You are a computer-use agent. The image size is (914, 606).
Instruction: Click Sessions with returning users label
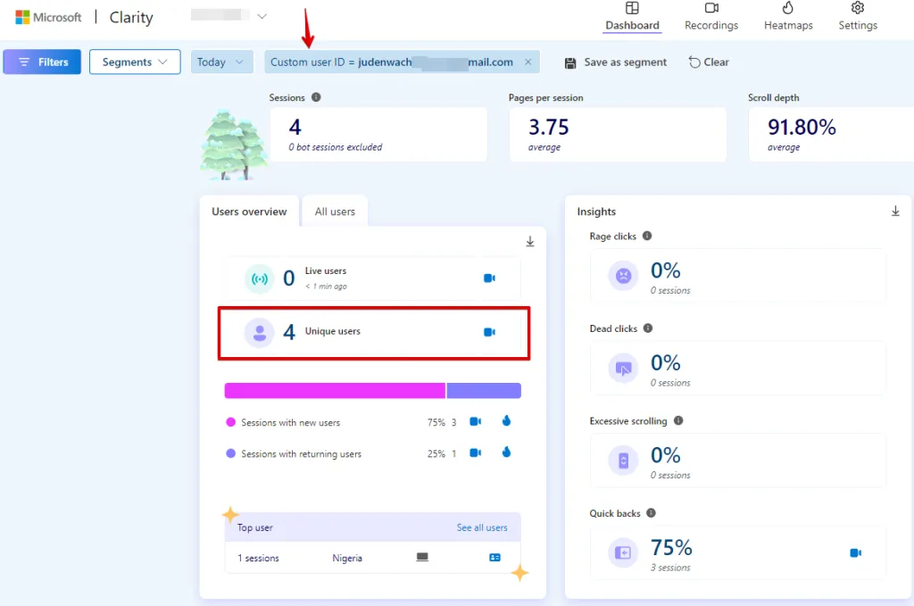click(302, 454)
